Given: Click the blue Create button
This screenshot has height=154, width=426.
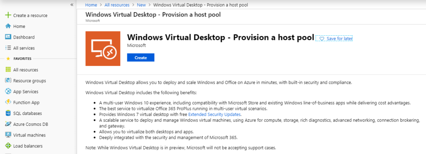Looking at the screenshot, I should (x=141, y=58).
